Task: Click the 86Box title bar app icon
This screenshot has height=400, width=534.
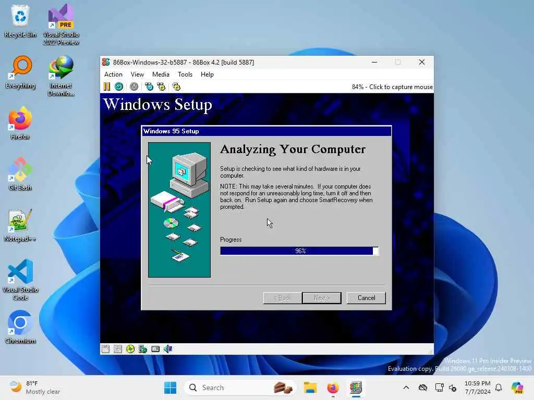Action: pos(106,63)
